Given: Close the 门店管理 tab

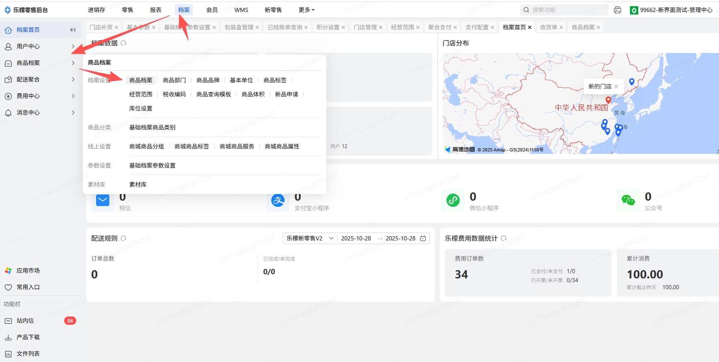Looking at the screenshot, I should point(381,28).
